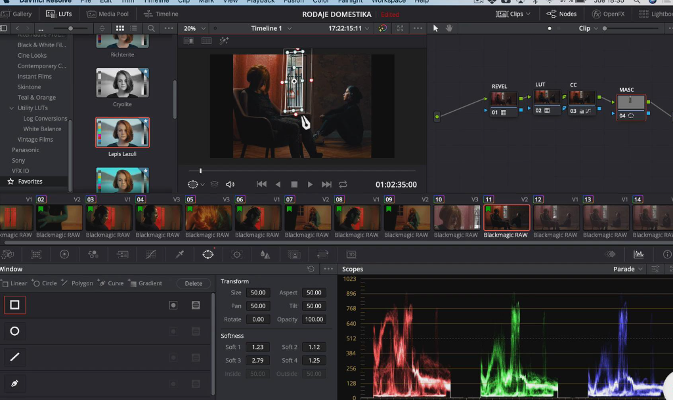
Task: Open scopes settings icon
Action: click(x=655, y=269)
